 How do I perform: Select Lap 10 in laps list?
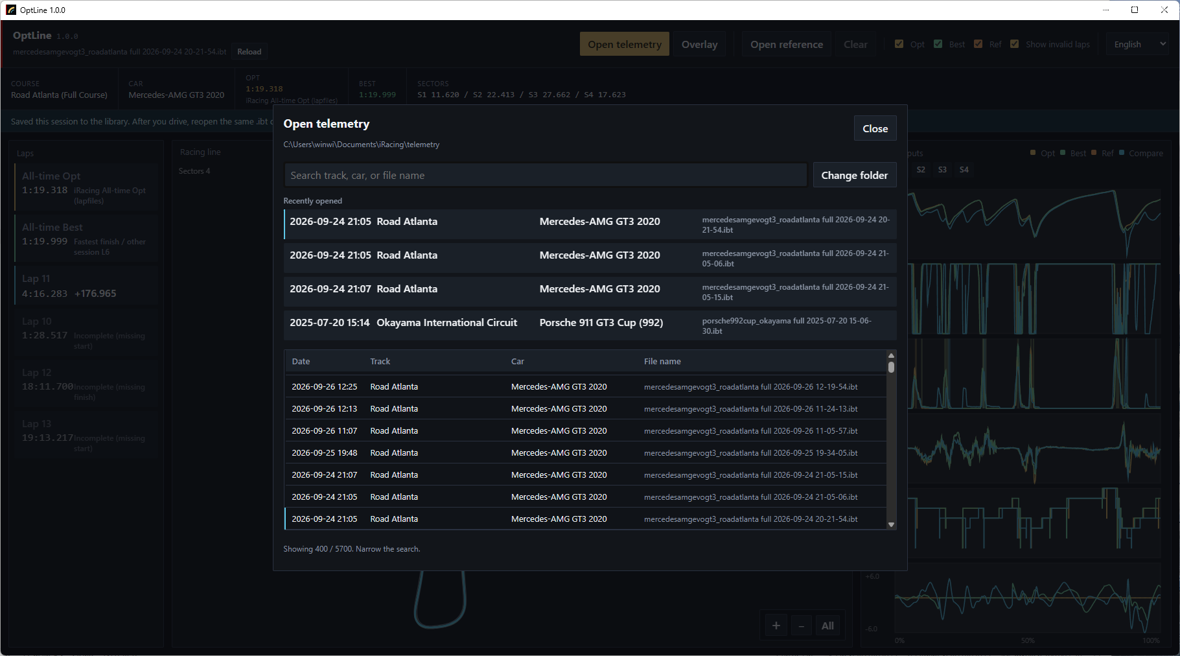86,332
